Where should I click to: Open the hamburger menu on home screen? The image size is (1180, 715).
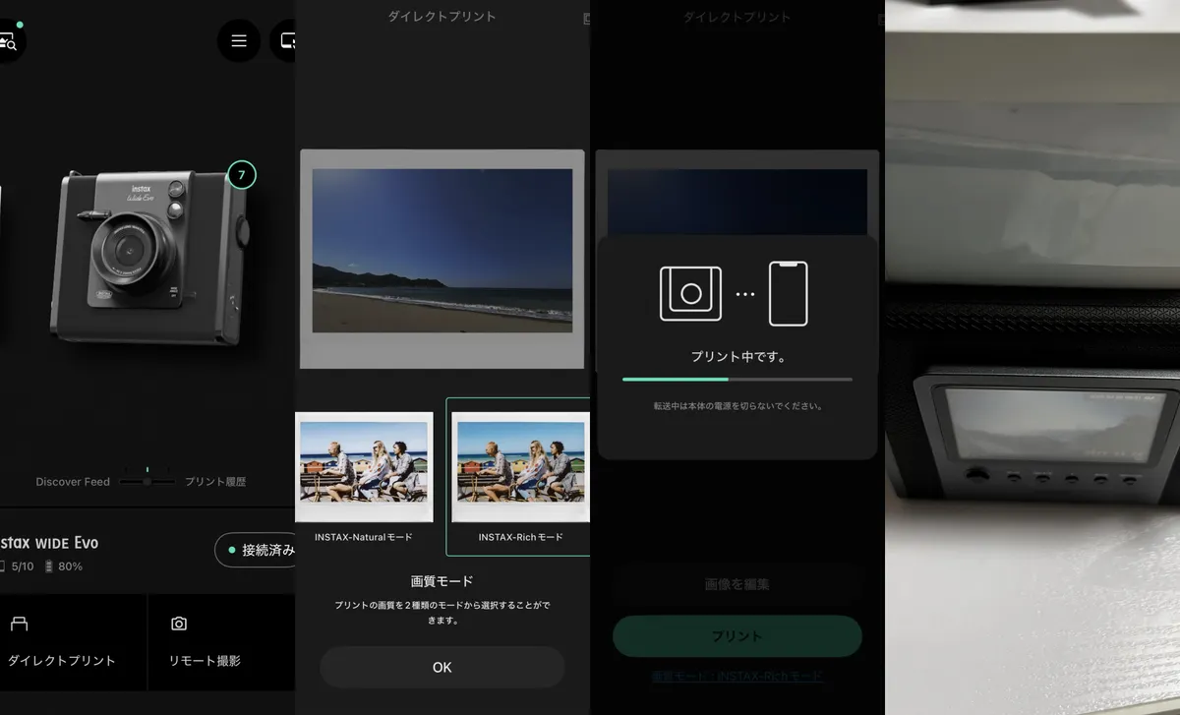pyautogui.click(x=239, y=41)
